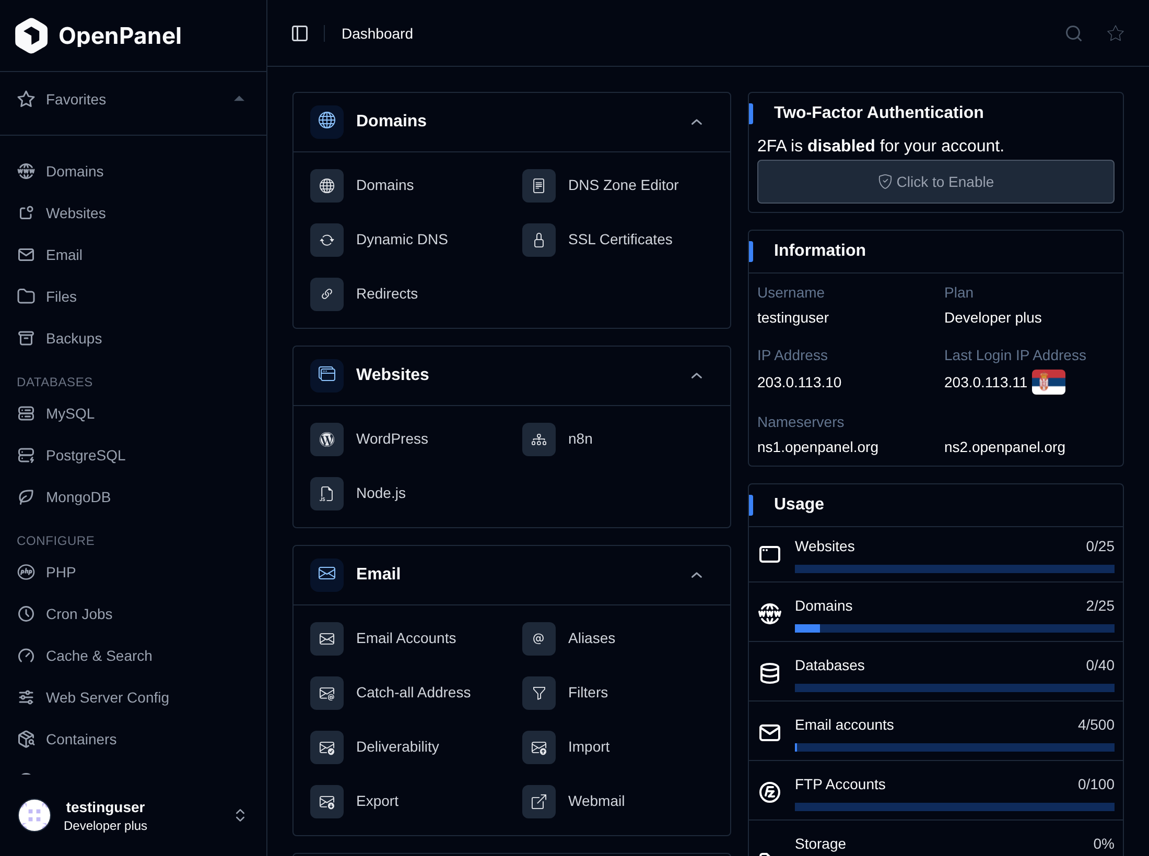Collapse the Websites card chevron

[x=697, y=376]
